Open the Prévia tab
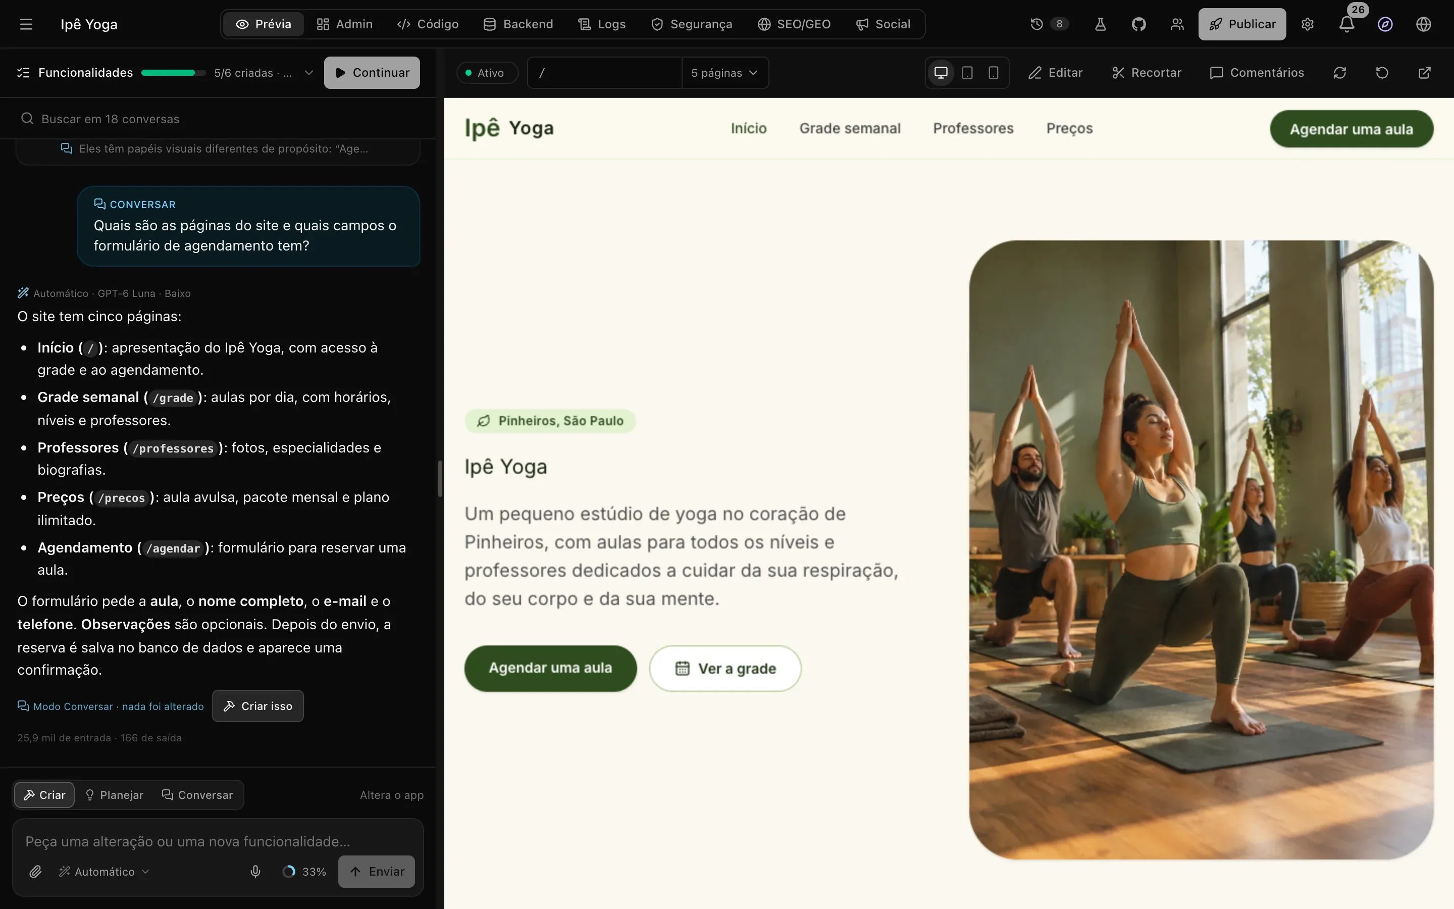 (x=264, y=24)
